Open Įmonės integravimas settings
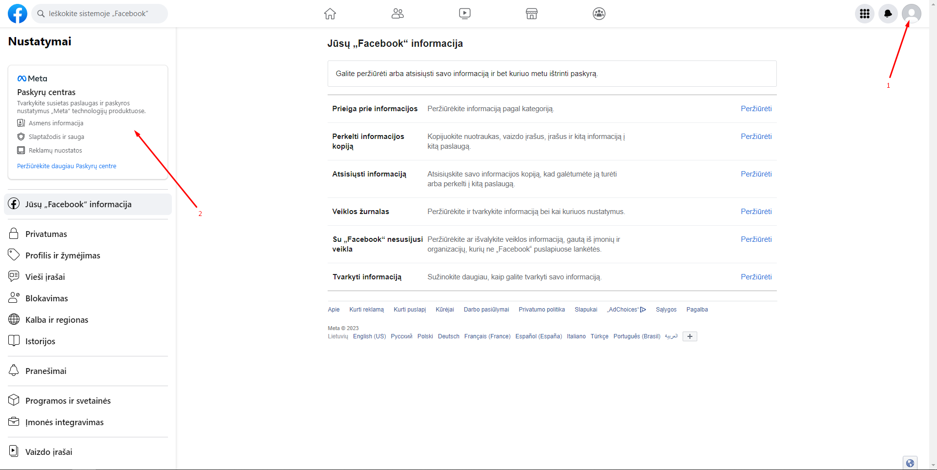The width and height of the screenshot is (937, 470). point(88,422)
